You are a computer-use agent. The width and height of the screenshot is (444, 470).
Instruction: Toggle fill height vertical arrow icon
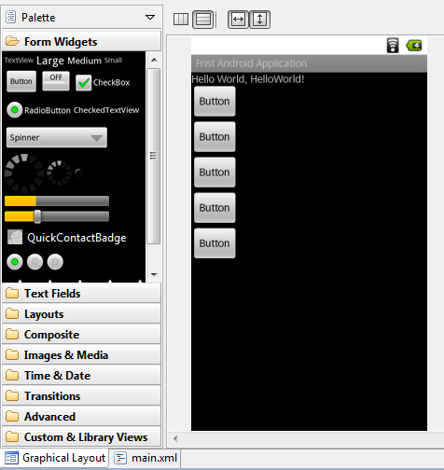259,20
